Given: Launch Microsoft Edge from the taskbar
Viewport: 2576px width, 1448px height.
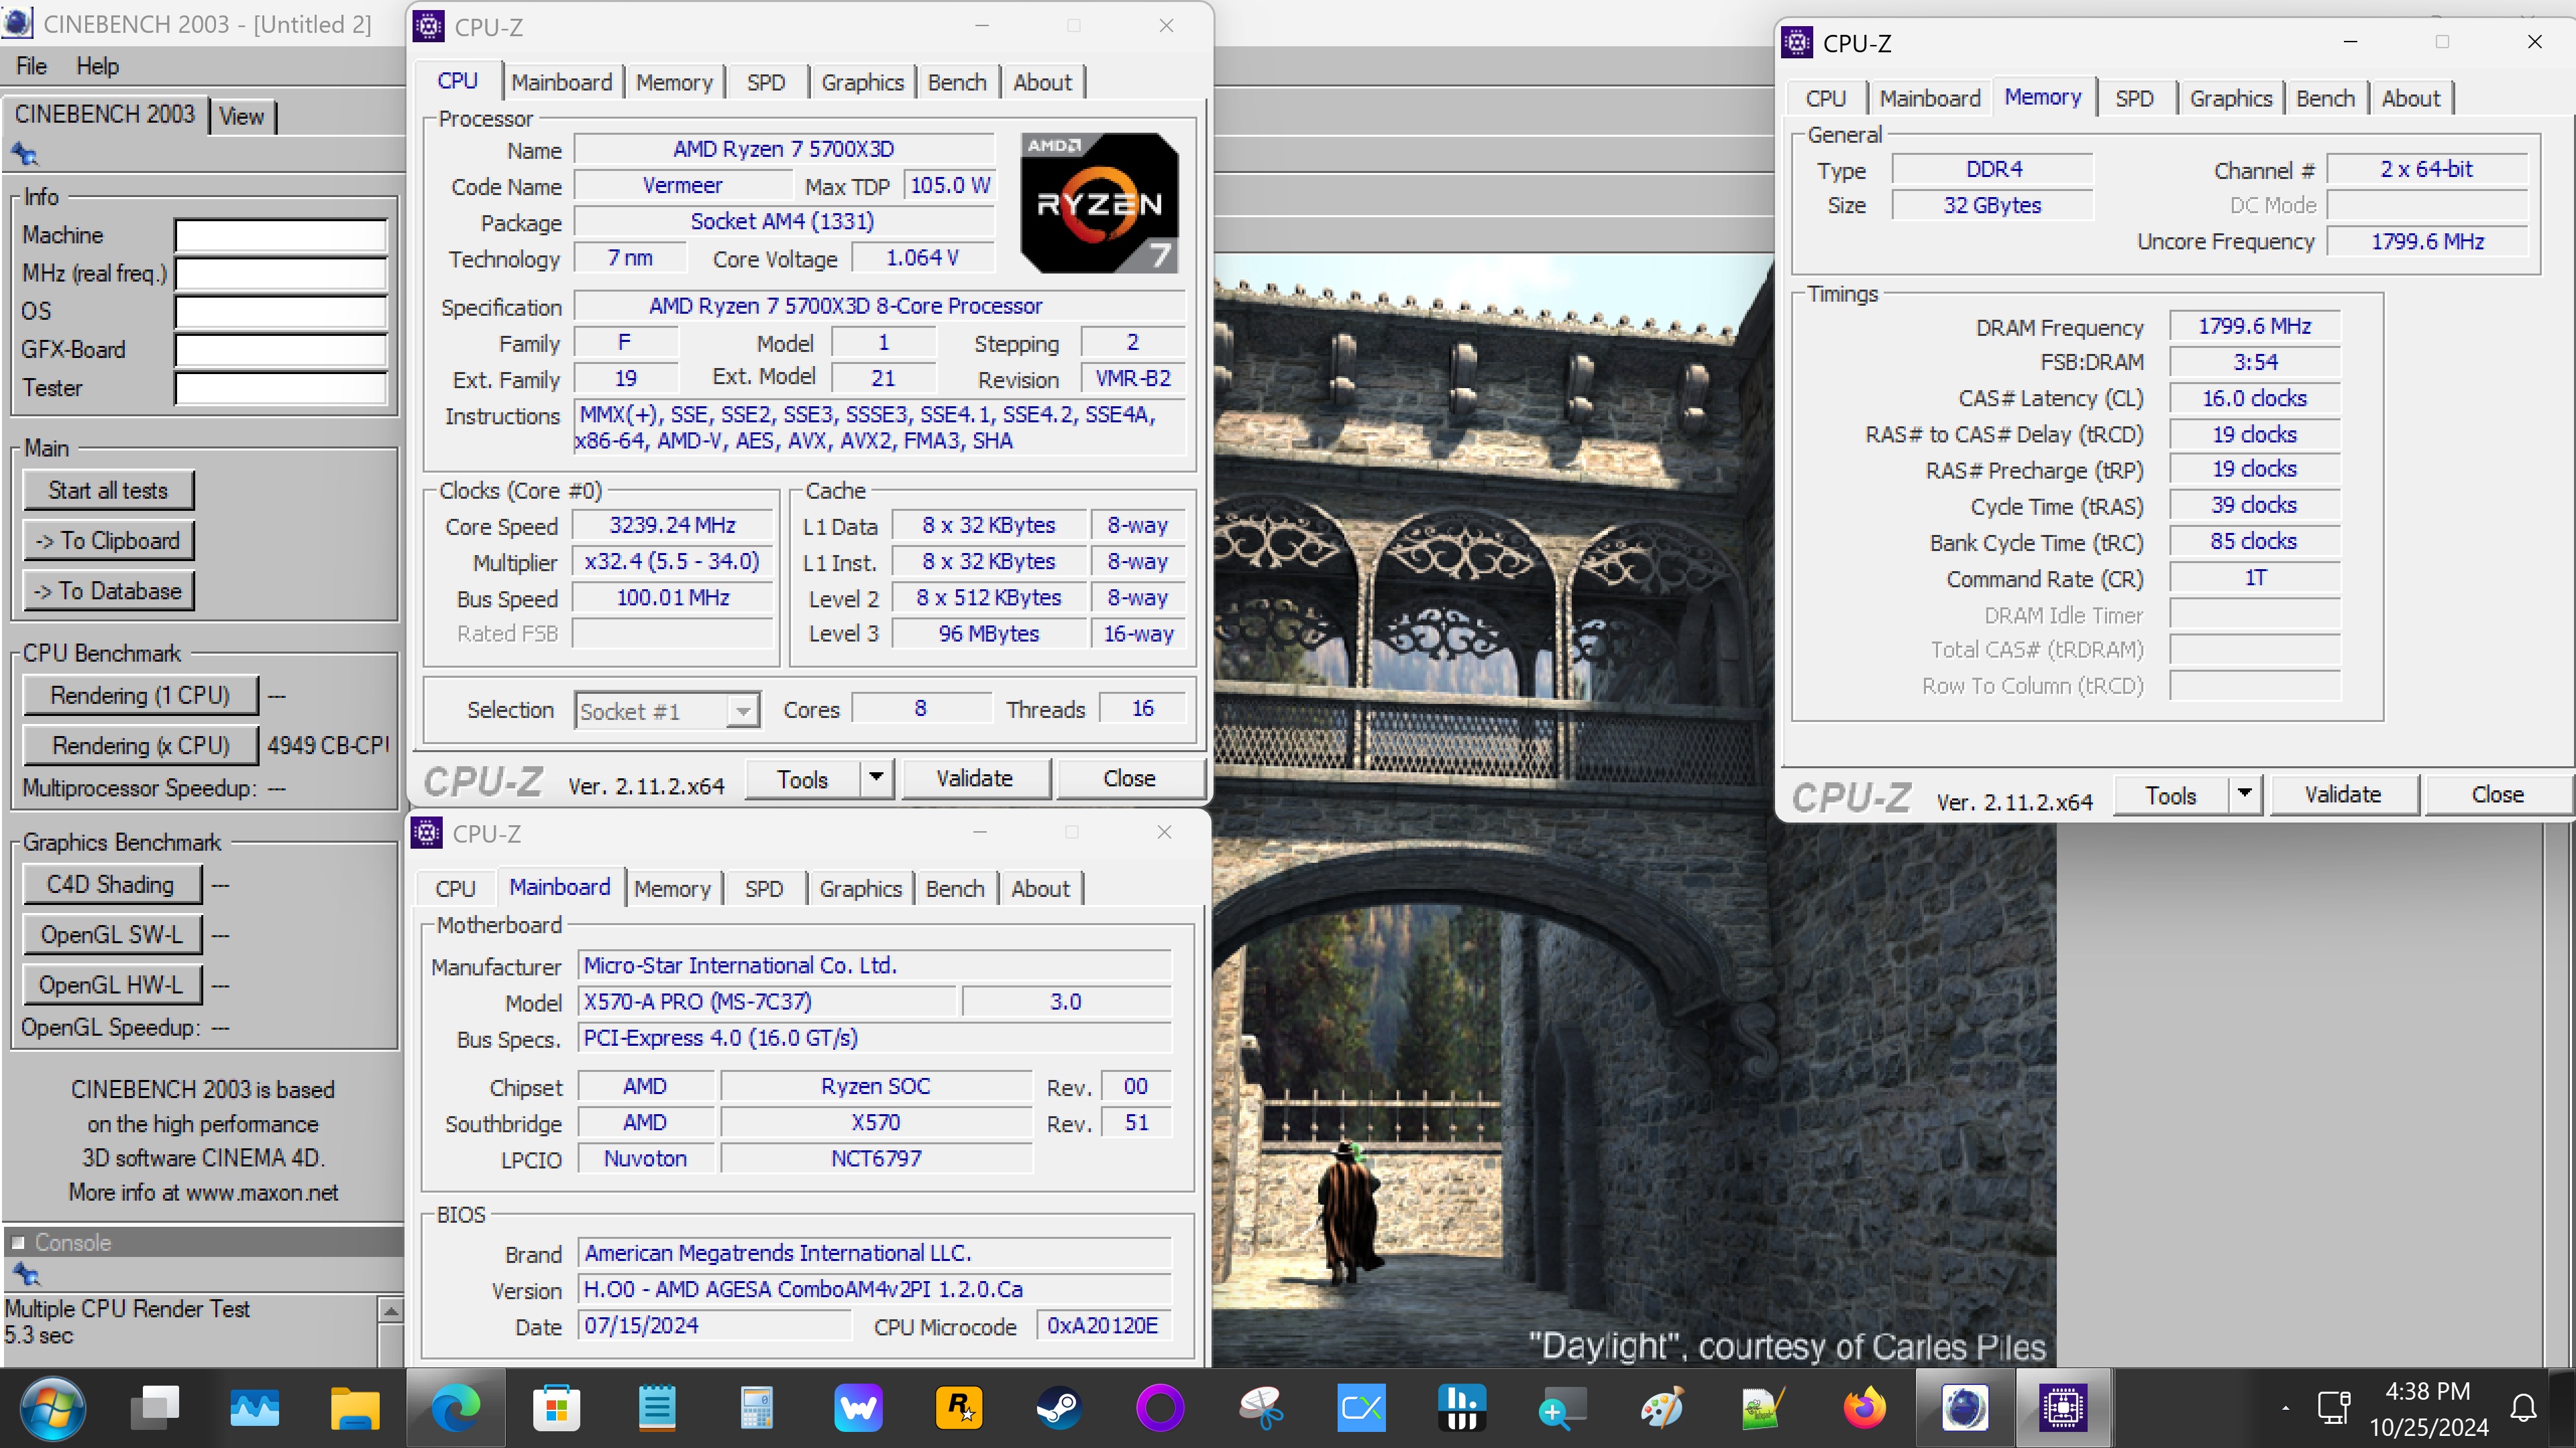Looking at the screenshot, I should click(455, 1408).
